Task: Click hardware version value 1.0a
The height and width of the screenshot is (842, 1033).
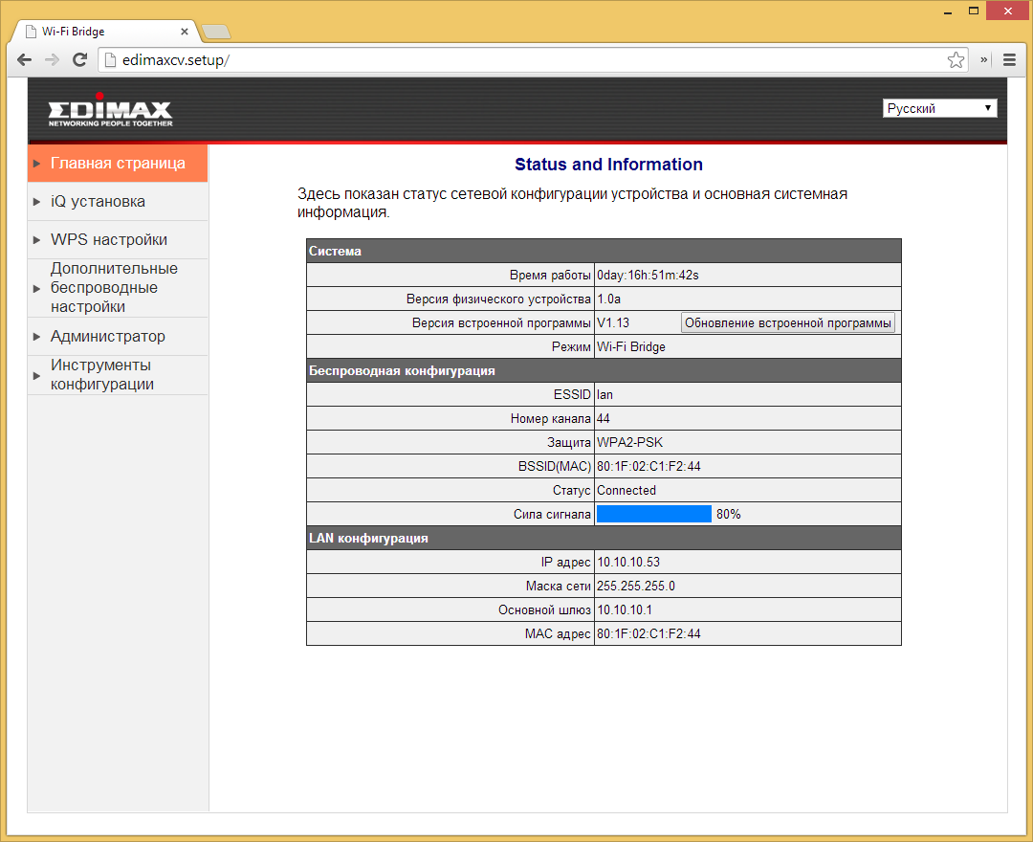Action: click(x=608, y=299)
